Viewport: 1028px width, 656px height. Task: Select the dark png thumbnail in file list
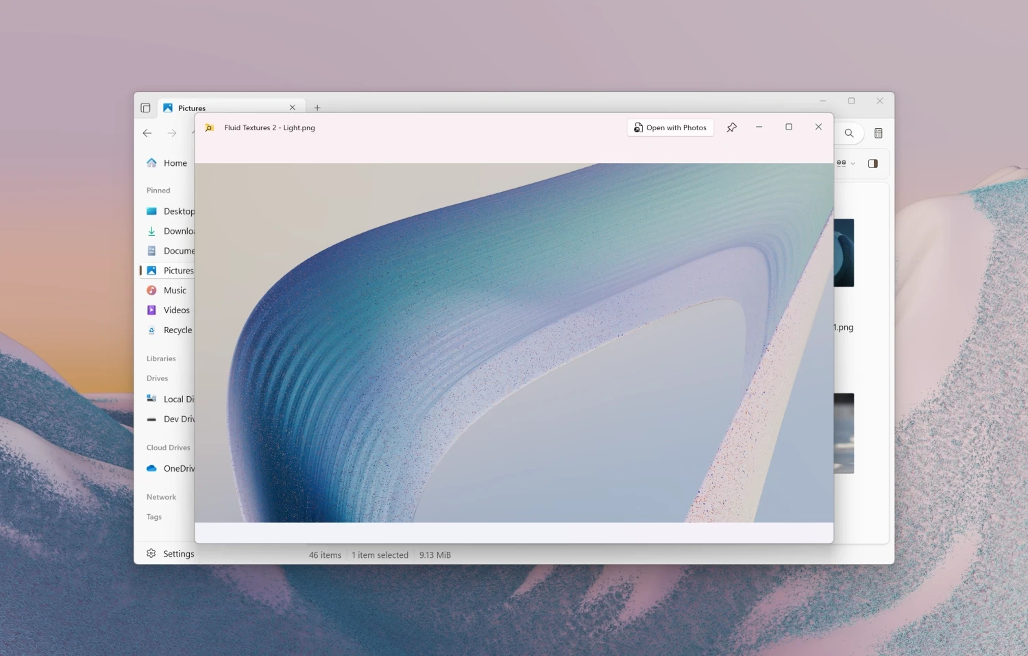pos(844,252)
